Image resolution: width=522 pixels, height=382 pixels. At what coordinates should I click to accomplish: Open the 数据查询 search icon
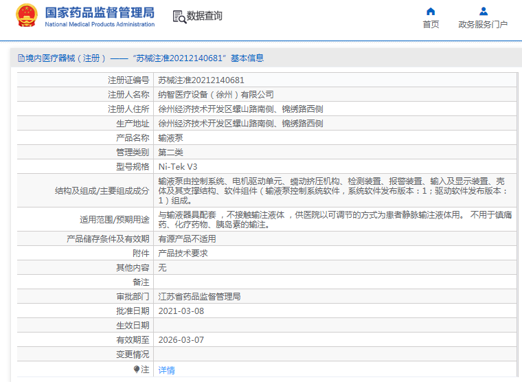point(179,16)
